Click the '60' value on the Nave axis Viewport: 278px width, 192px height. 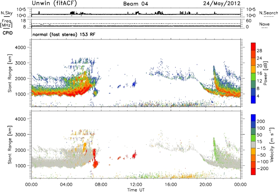click(248, 21)
